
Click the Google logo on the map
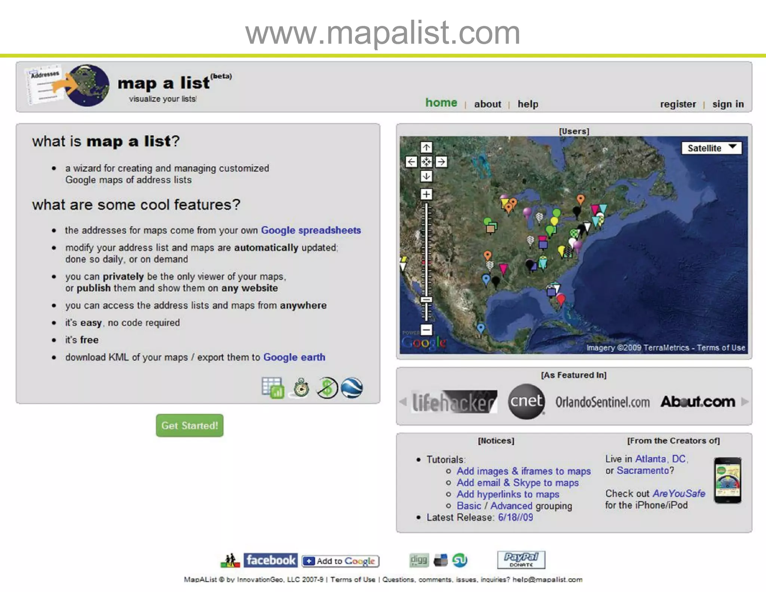(424, 342)
